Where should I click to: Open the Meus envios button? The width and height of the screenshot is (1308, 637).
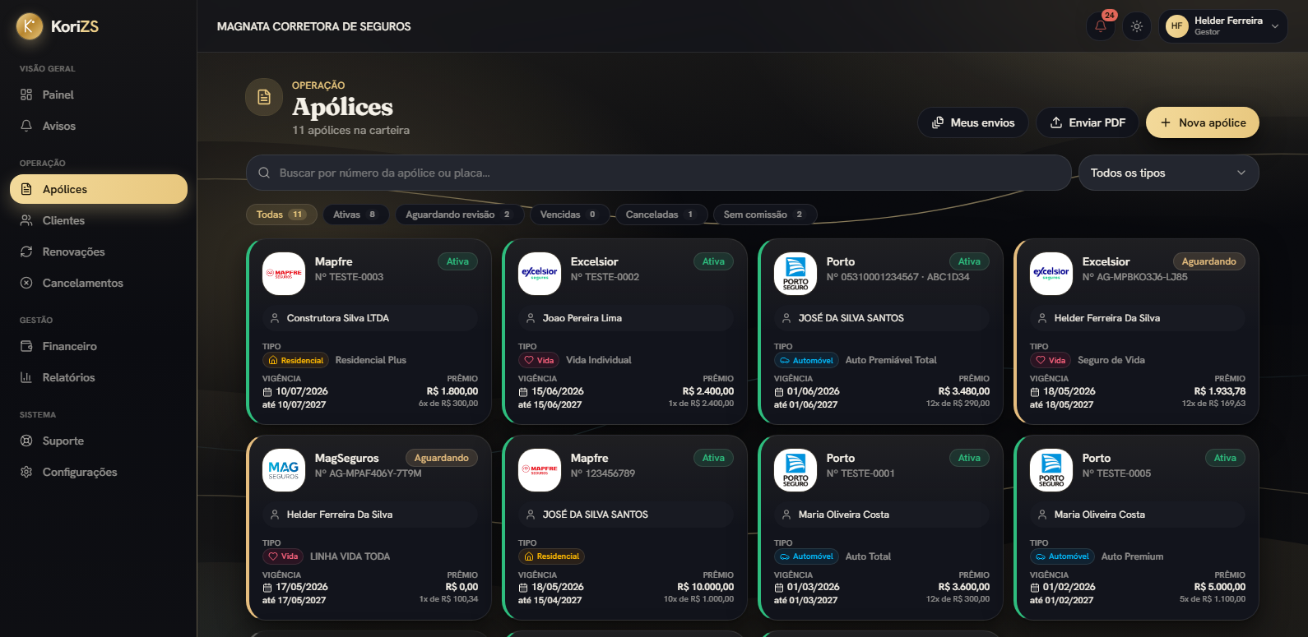(x=973, y=122)
